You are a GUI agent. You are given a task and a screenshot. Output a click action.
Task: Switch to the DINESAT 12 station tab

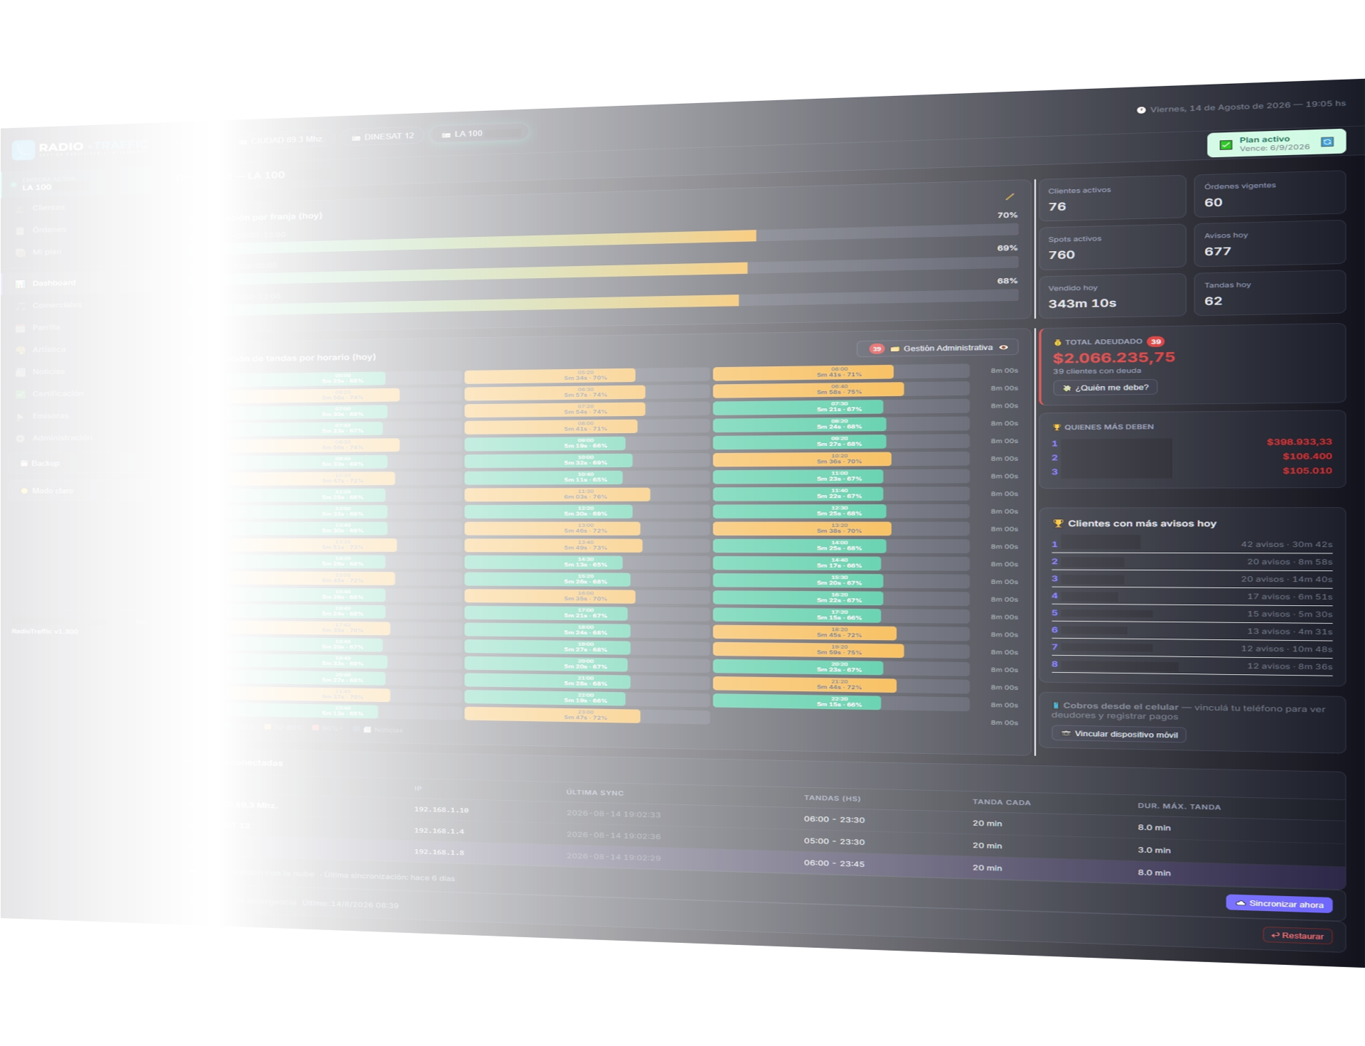383,137
